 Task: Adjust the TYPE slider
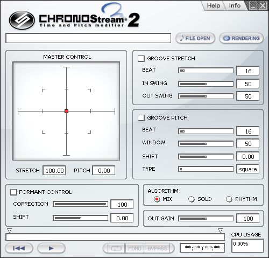click(x=206, y=169)
